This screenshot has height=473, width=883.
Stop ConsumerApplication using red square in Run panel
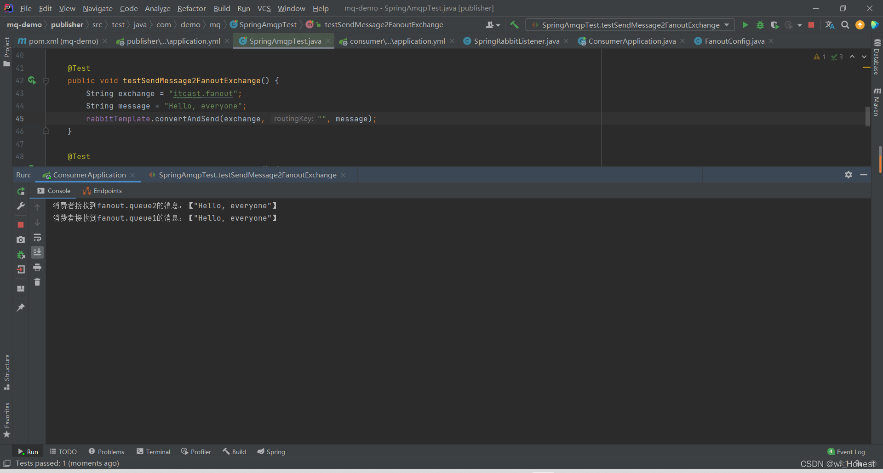(21, 224)
